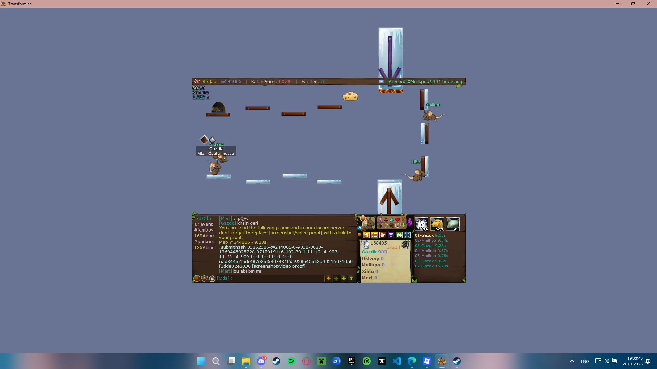The width and height of the screenshot is (657, 369).
Task: Click the map code @244006 in top bar
Action: 231,82
